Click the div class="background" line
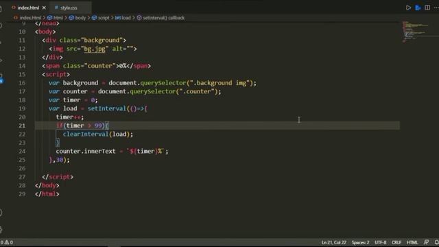Viewport: 439px width, 247px height. pos(84,40)
